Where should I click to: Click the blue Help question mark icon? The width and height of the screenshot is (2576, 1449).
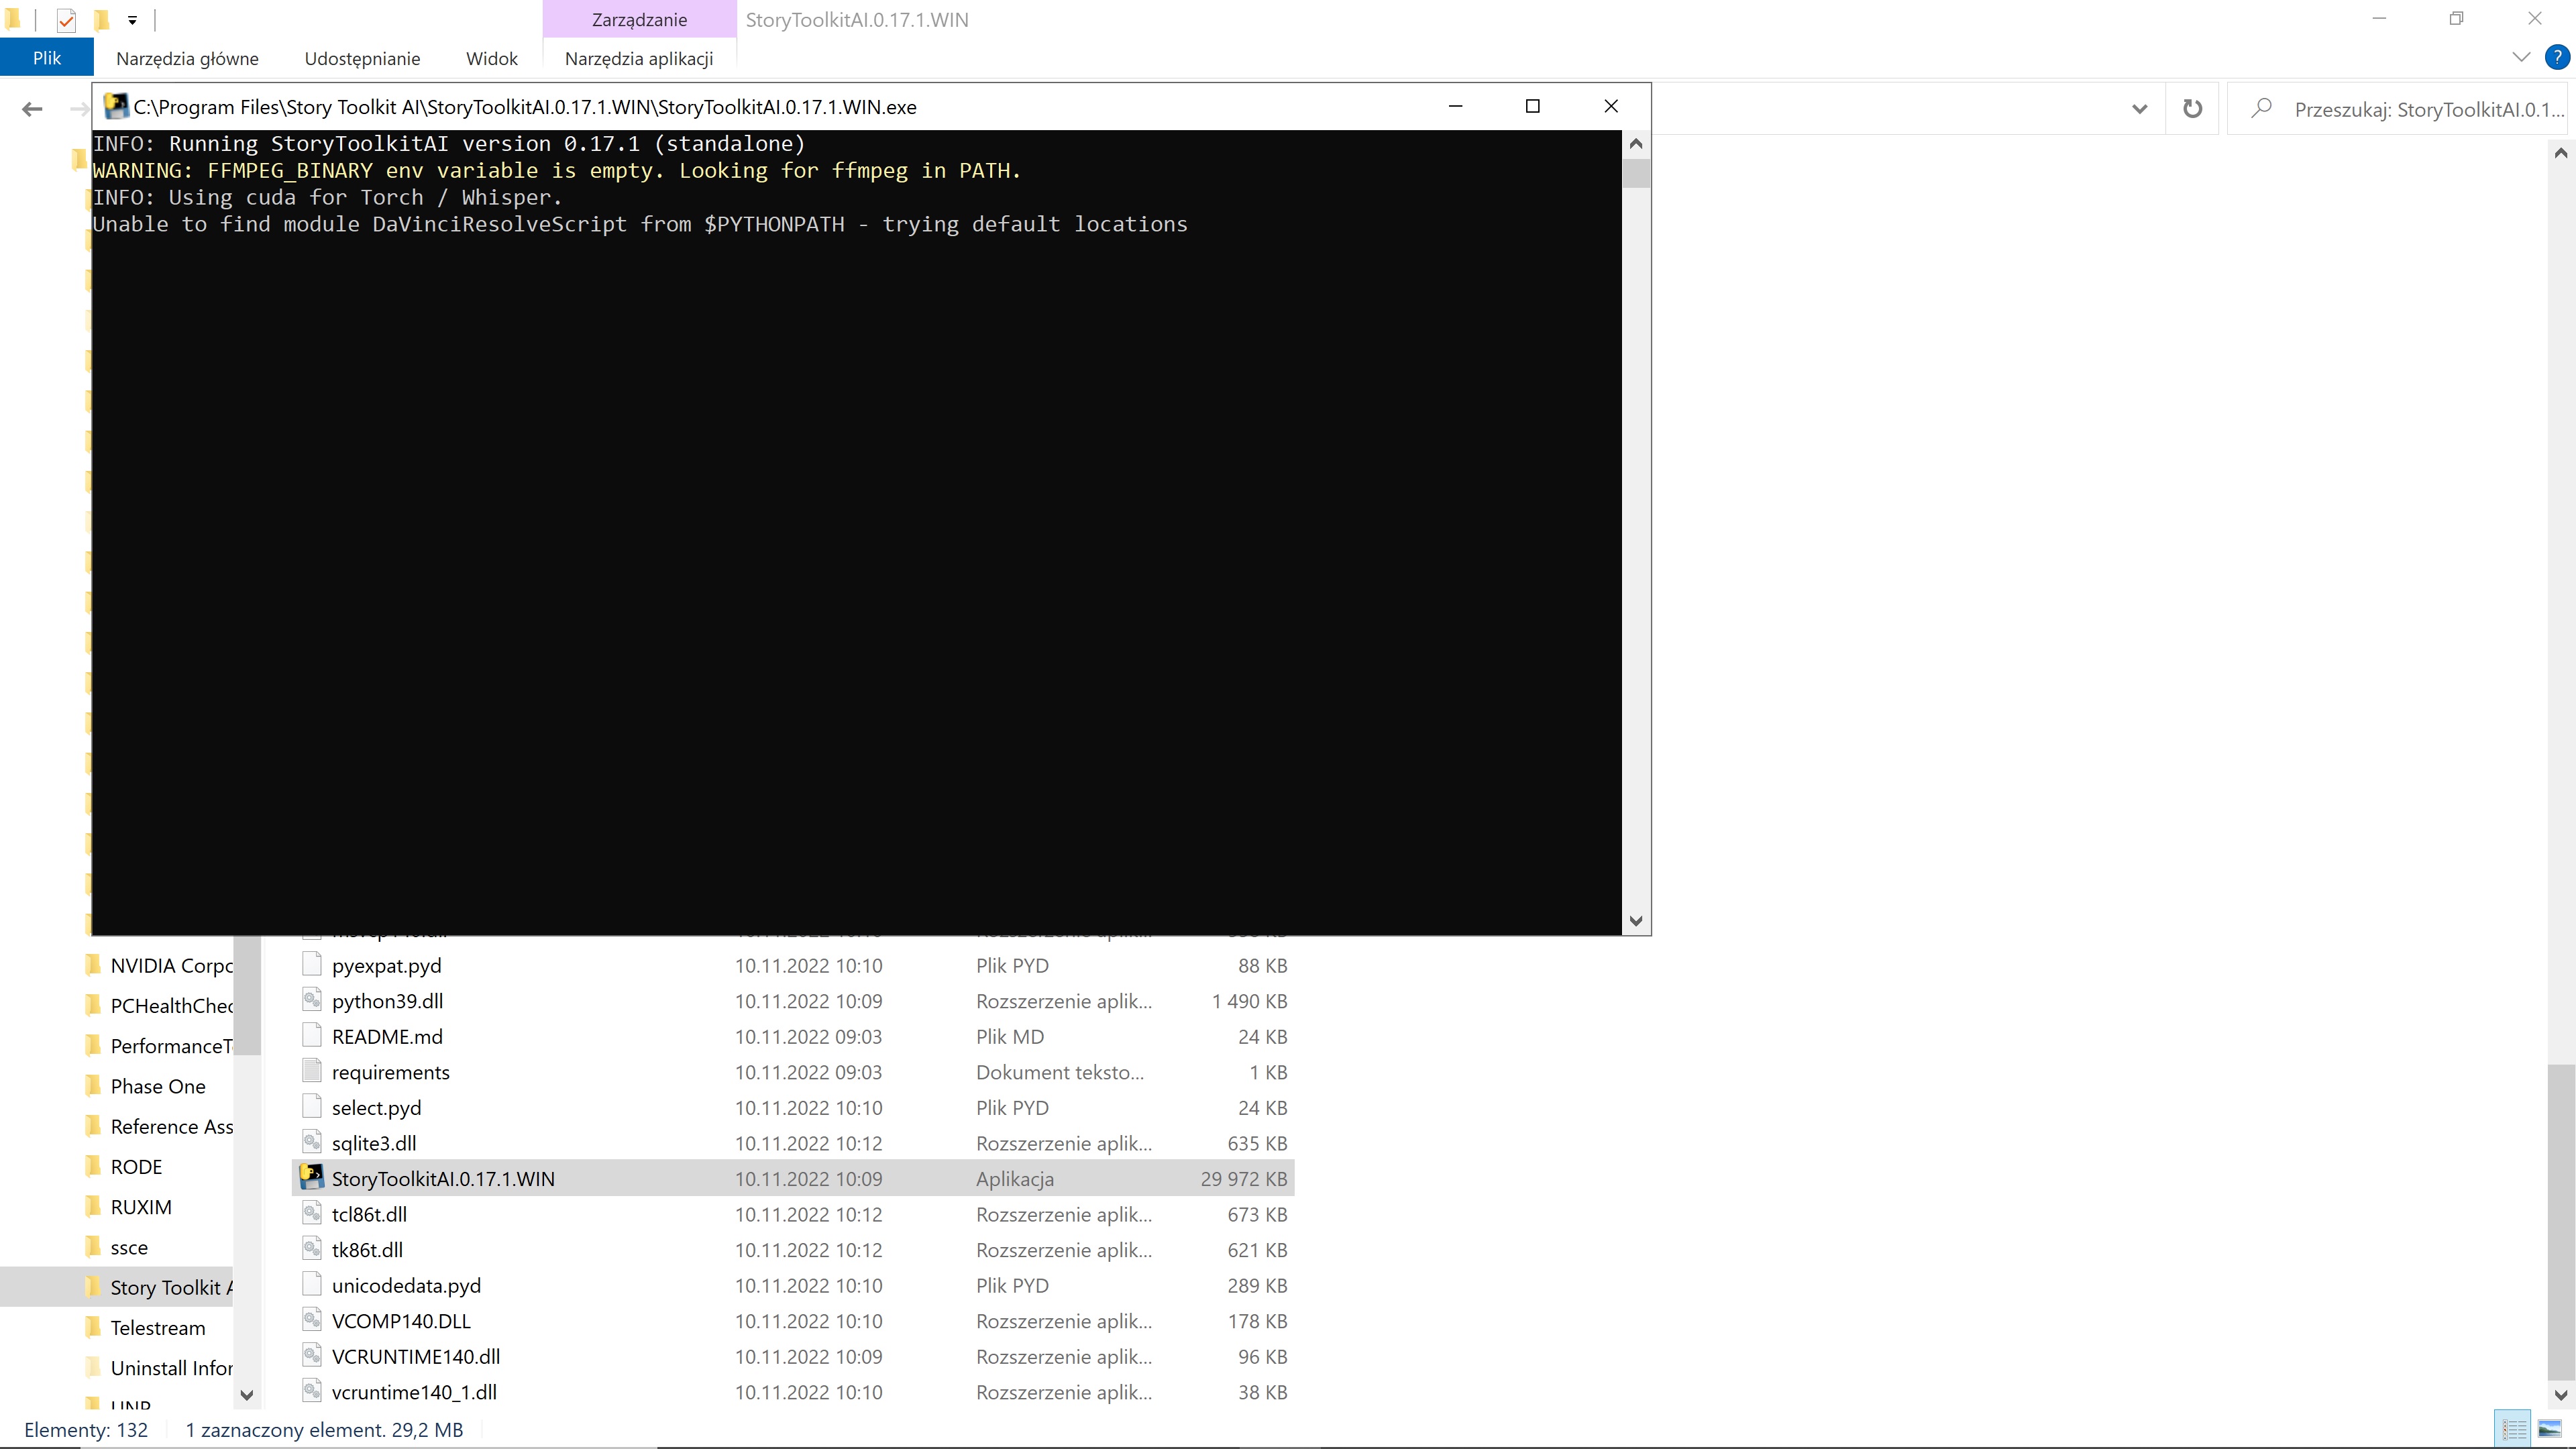click(x=2556, y=57)
